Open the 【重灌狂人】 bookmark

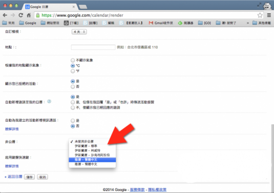coord(131,23)
